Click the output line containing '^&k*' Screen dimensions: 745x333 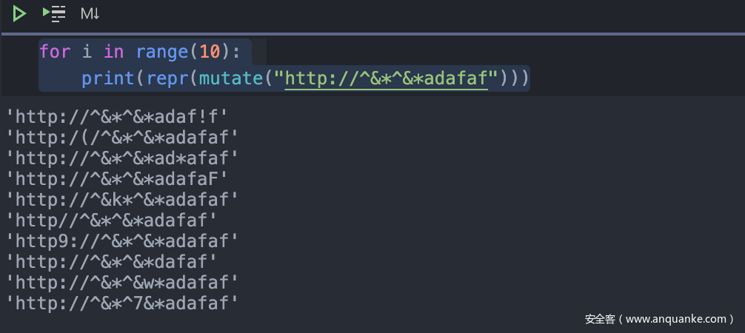click(x=122, y=198)
